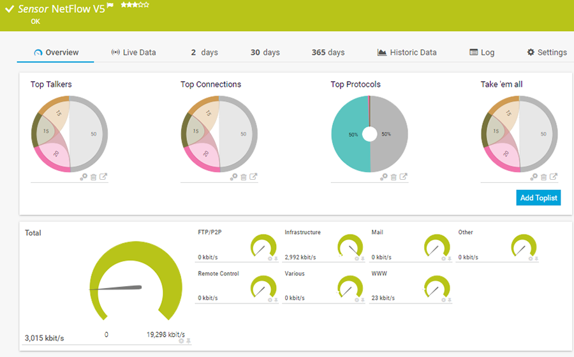Image resolution: width=574 pixels, height=357 pixels.
Task: Click the WWW channel gauge dial
Action: pyautogui.click(x=437, y=287)
